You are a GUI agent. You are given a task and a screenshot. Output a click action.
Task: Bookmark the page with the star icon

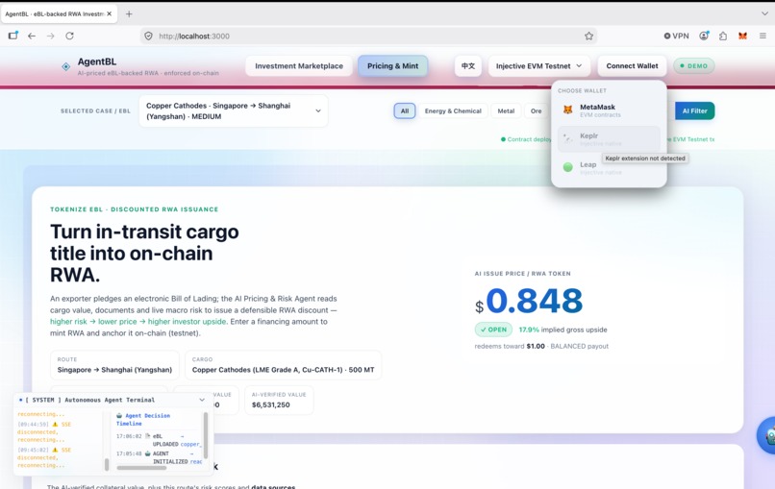[588, 37]
